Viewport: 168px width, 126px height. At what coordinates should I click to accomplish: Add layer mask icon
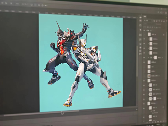[x=153, y=122]
